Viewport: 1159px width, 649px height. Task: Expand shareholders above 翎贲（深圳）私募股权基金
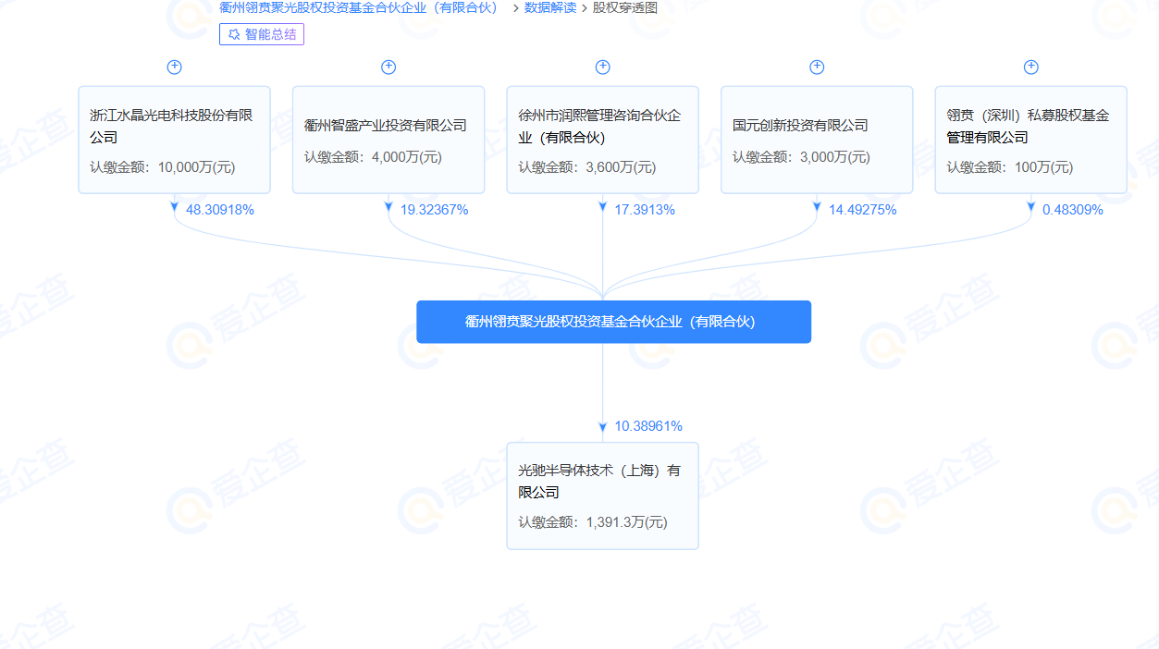pyautogui.click(x=1031, y=67)
